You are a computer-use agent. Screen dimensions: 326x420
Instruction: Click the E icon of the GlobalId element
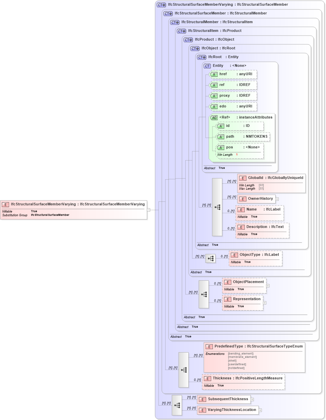click(242, 178)
